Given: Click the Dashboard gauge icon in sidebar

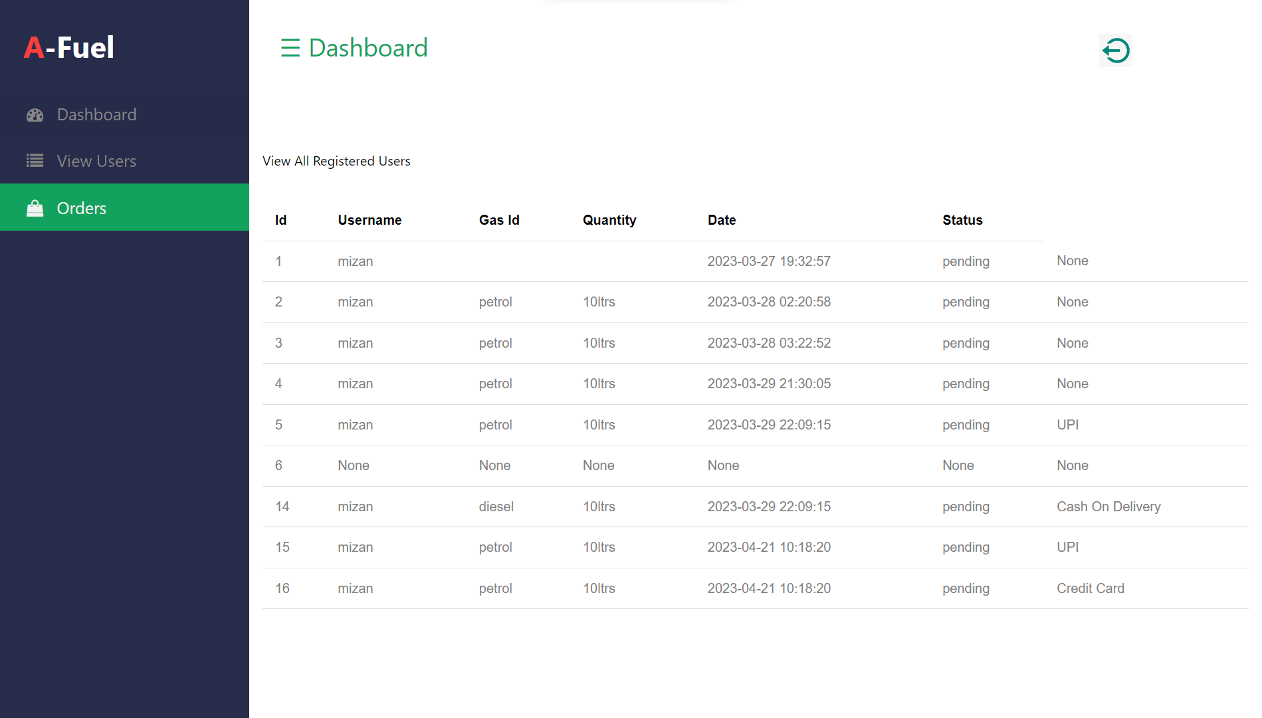Looking at the screenshot, I should (x=35, y=115).
